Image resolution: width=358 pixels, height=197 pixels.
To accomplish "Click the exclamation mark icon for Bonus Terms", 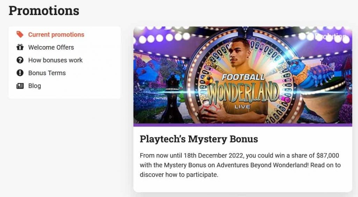I will (20, 73).
